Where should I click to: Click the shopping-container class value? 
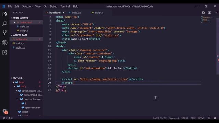coord(93,50)
